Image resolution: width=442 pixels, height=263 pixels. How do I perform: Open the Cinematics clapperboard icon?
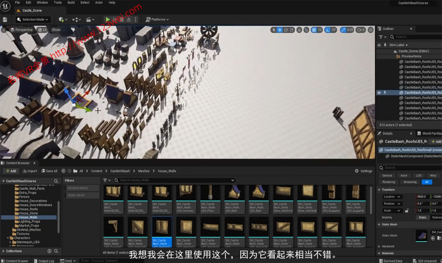(x=89, y=19)
